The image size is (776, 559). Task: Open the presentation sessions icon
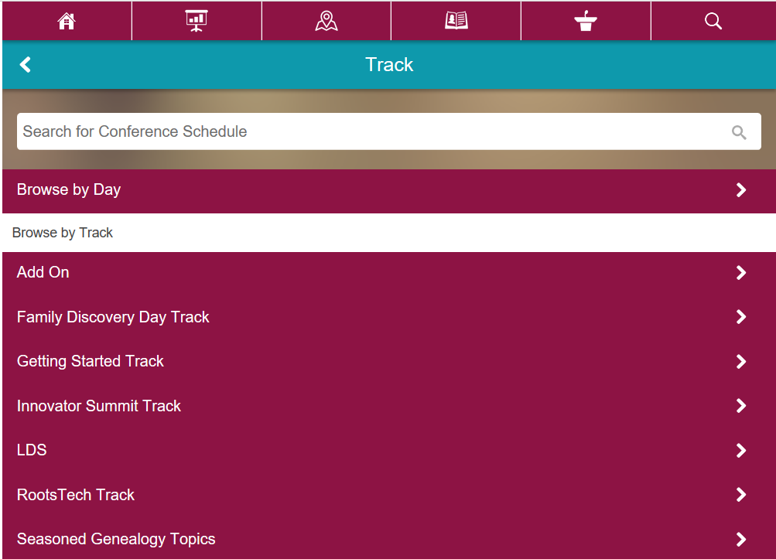(x=197, y=22)
